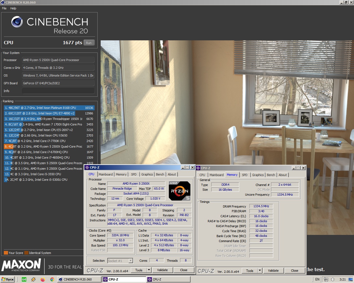Viewport: 354px width, 283px height.
Task: Click the Core Speed value 3204.18 MHz
Action: [x=120, y=235]
